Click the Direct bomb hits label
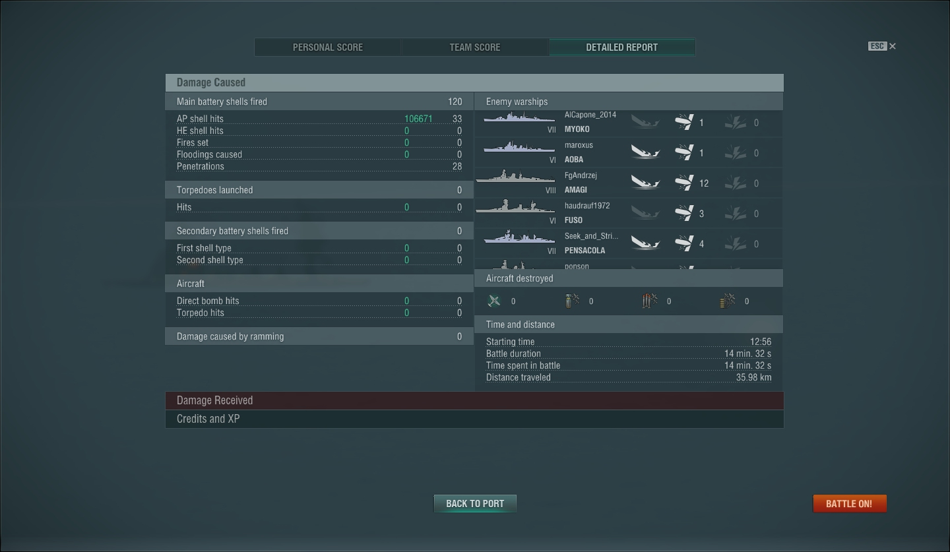Image resolution: width=950 pixels, height=552 pixels. coord(208,301)
